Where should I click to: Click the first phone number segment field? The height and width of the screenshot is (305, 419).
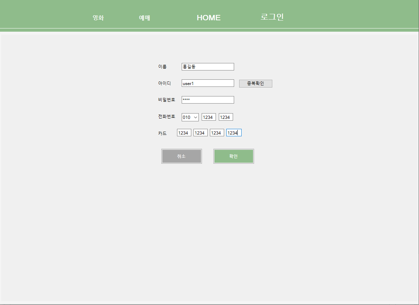tap(208, 117)
